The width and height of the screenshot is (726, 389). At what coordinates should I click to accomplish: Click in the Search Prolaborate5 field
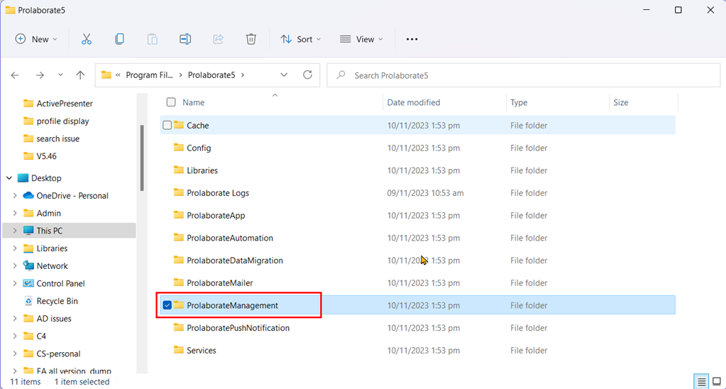point(524,75)
